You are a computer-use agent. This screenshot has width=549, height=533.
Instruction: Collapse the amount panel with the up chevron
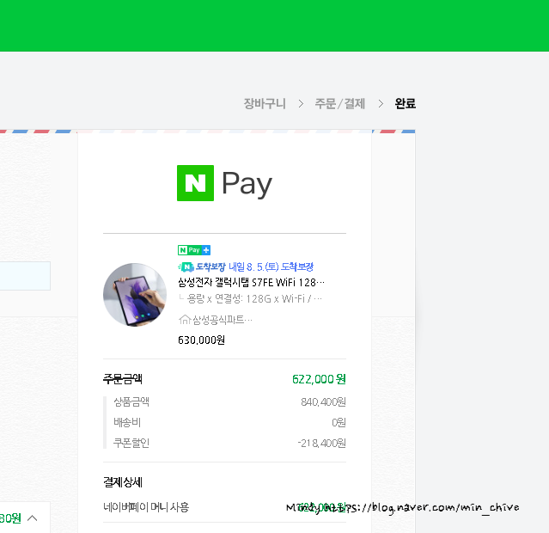click(32, 518)
